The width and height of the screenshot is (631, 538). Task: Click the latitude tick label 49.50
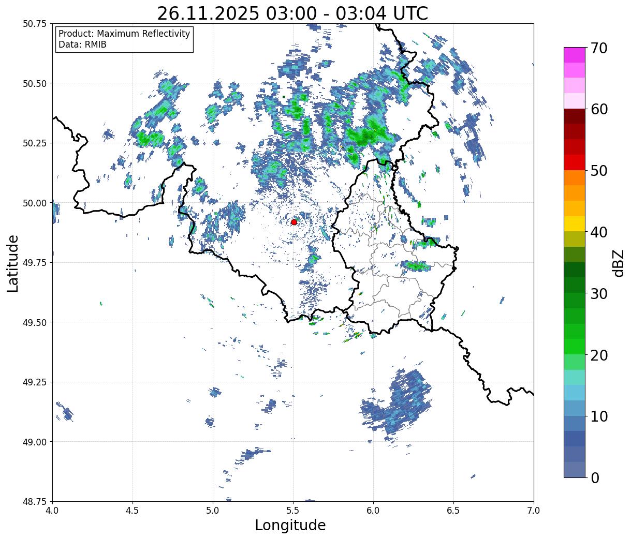(34, 322)
